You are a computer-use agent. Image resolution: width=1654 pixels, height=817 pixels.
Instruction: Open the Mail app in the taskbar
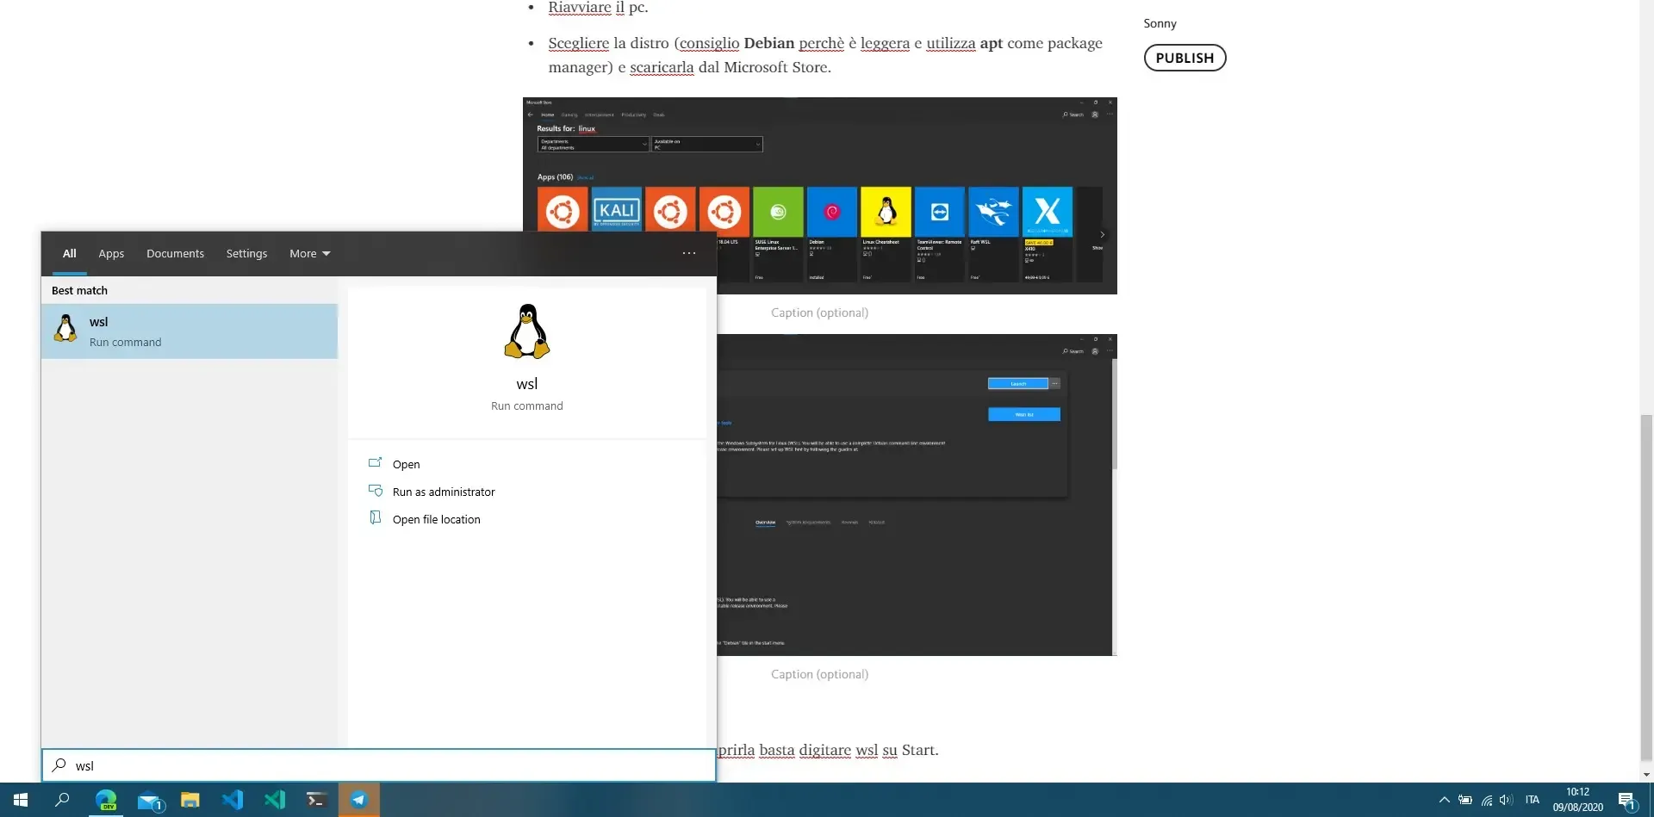150,801
